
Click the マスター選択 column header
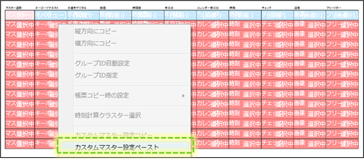(x=13, y=8)
